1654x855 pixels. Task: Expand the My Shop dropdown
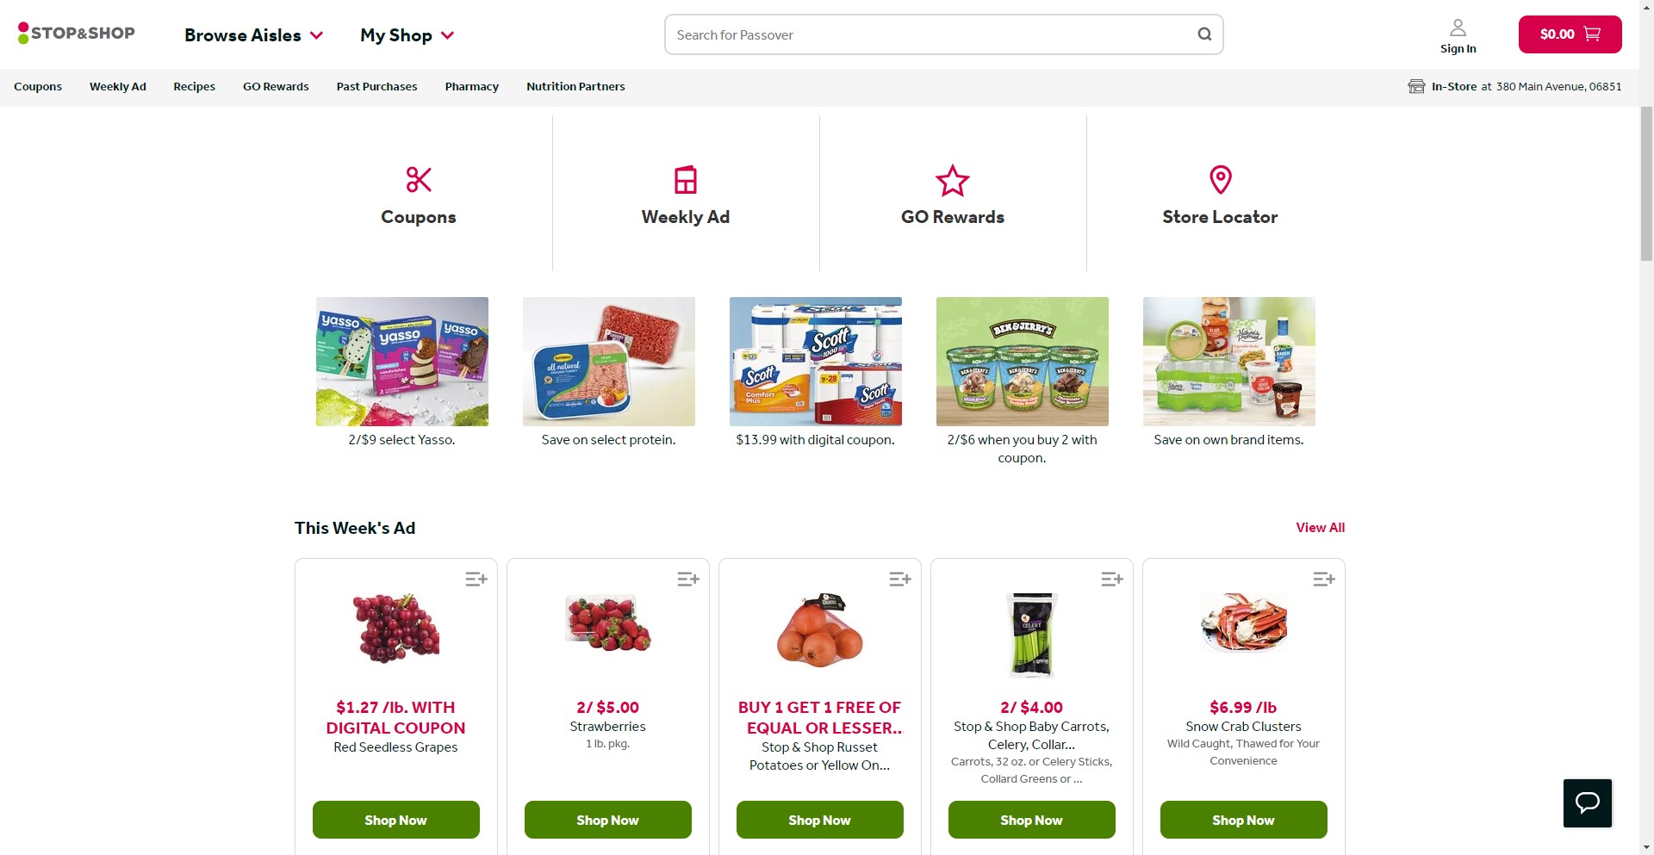407,35
